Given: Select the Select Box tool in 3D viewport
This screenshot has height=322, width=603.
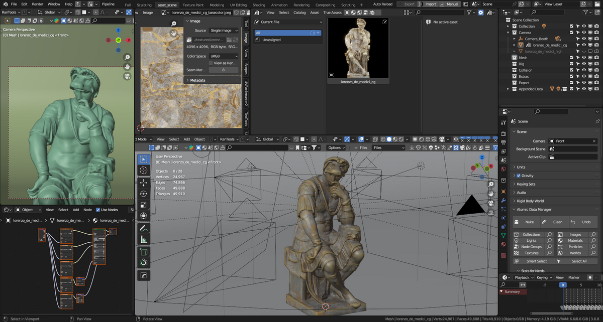Looking at the screenshot, I should [x=144, y=159].
